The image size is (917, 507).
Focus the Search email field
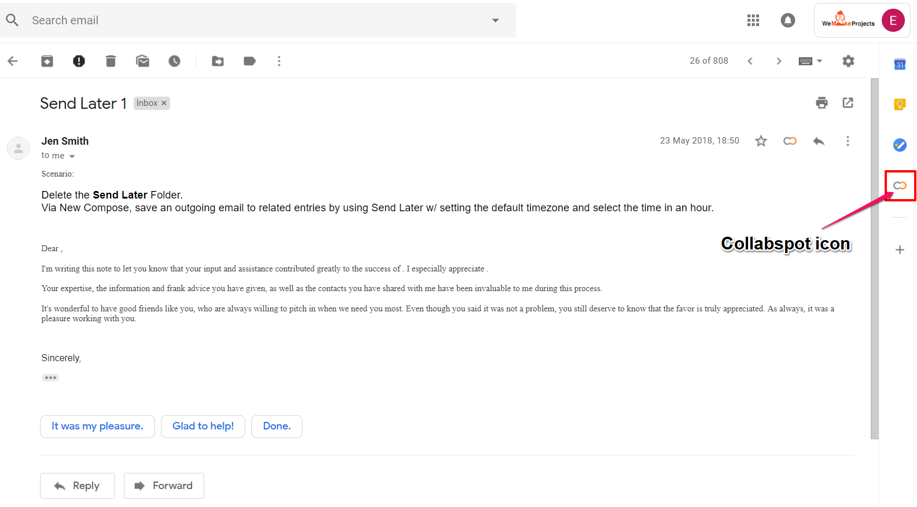tap(255, 20)
